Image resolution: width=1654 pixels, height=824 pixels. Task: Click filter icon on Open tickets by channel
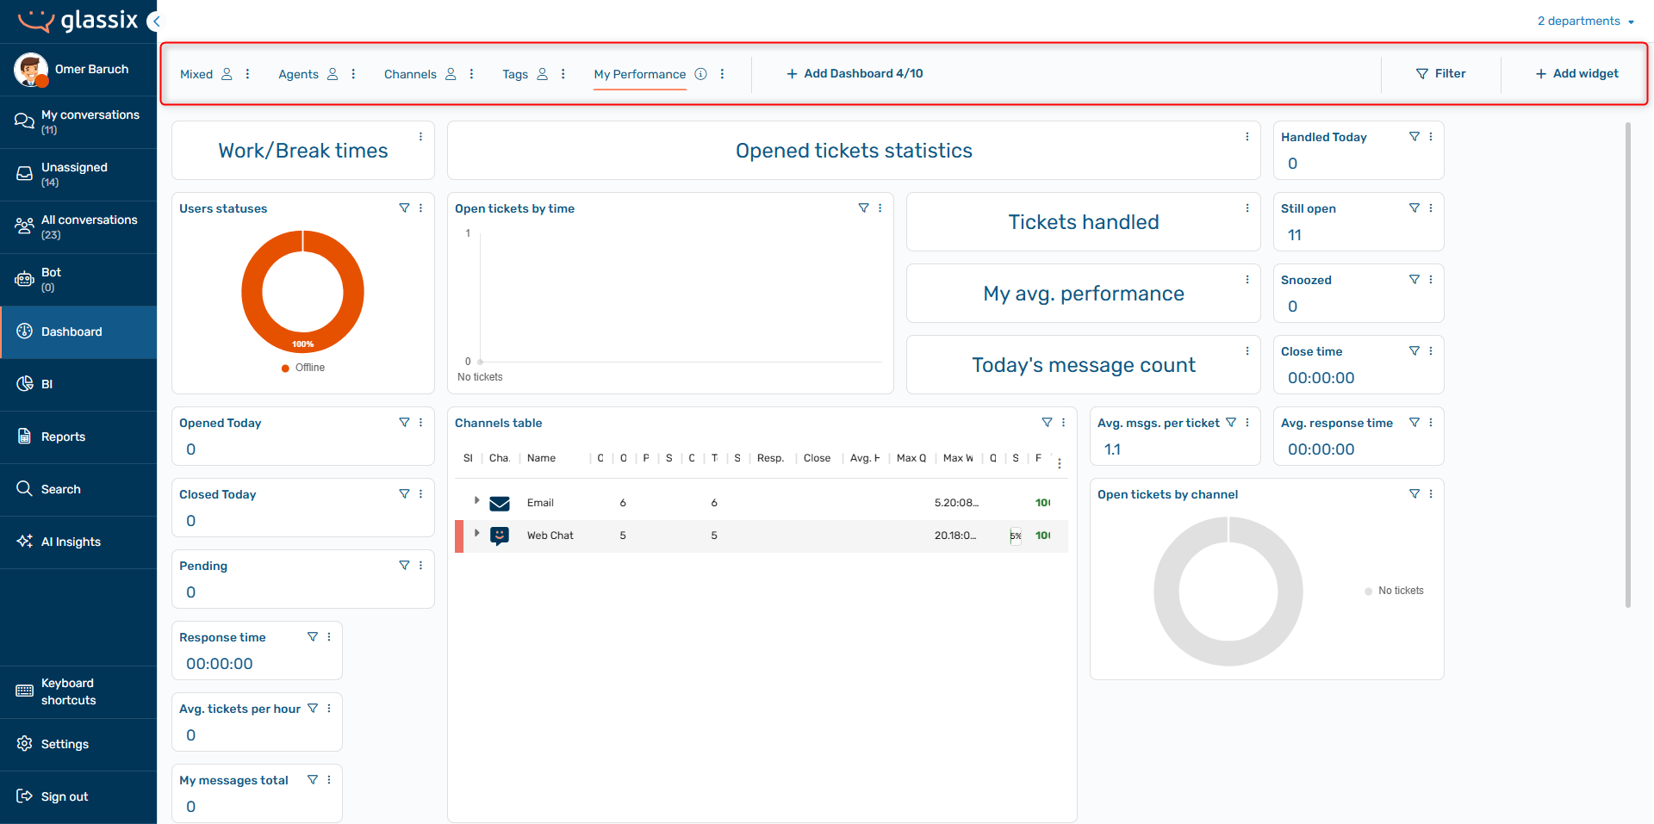tap(1414, 494)
